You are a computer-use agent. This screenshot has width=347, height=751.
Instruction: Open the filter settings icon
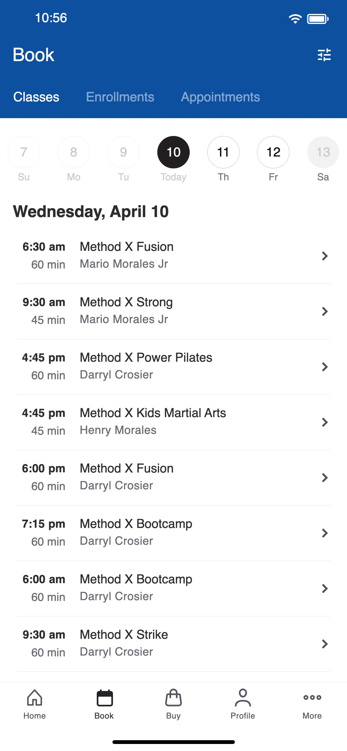click(324, 55)
